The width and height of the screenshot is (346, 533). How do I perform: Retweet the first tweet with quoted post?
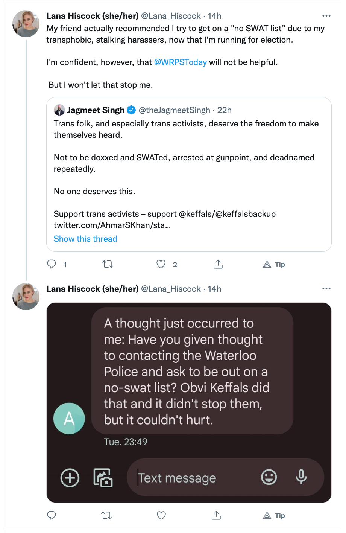pyautogui.click(x=108, y=264)
